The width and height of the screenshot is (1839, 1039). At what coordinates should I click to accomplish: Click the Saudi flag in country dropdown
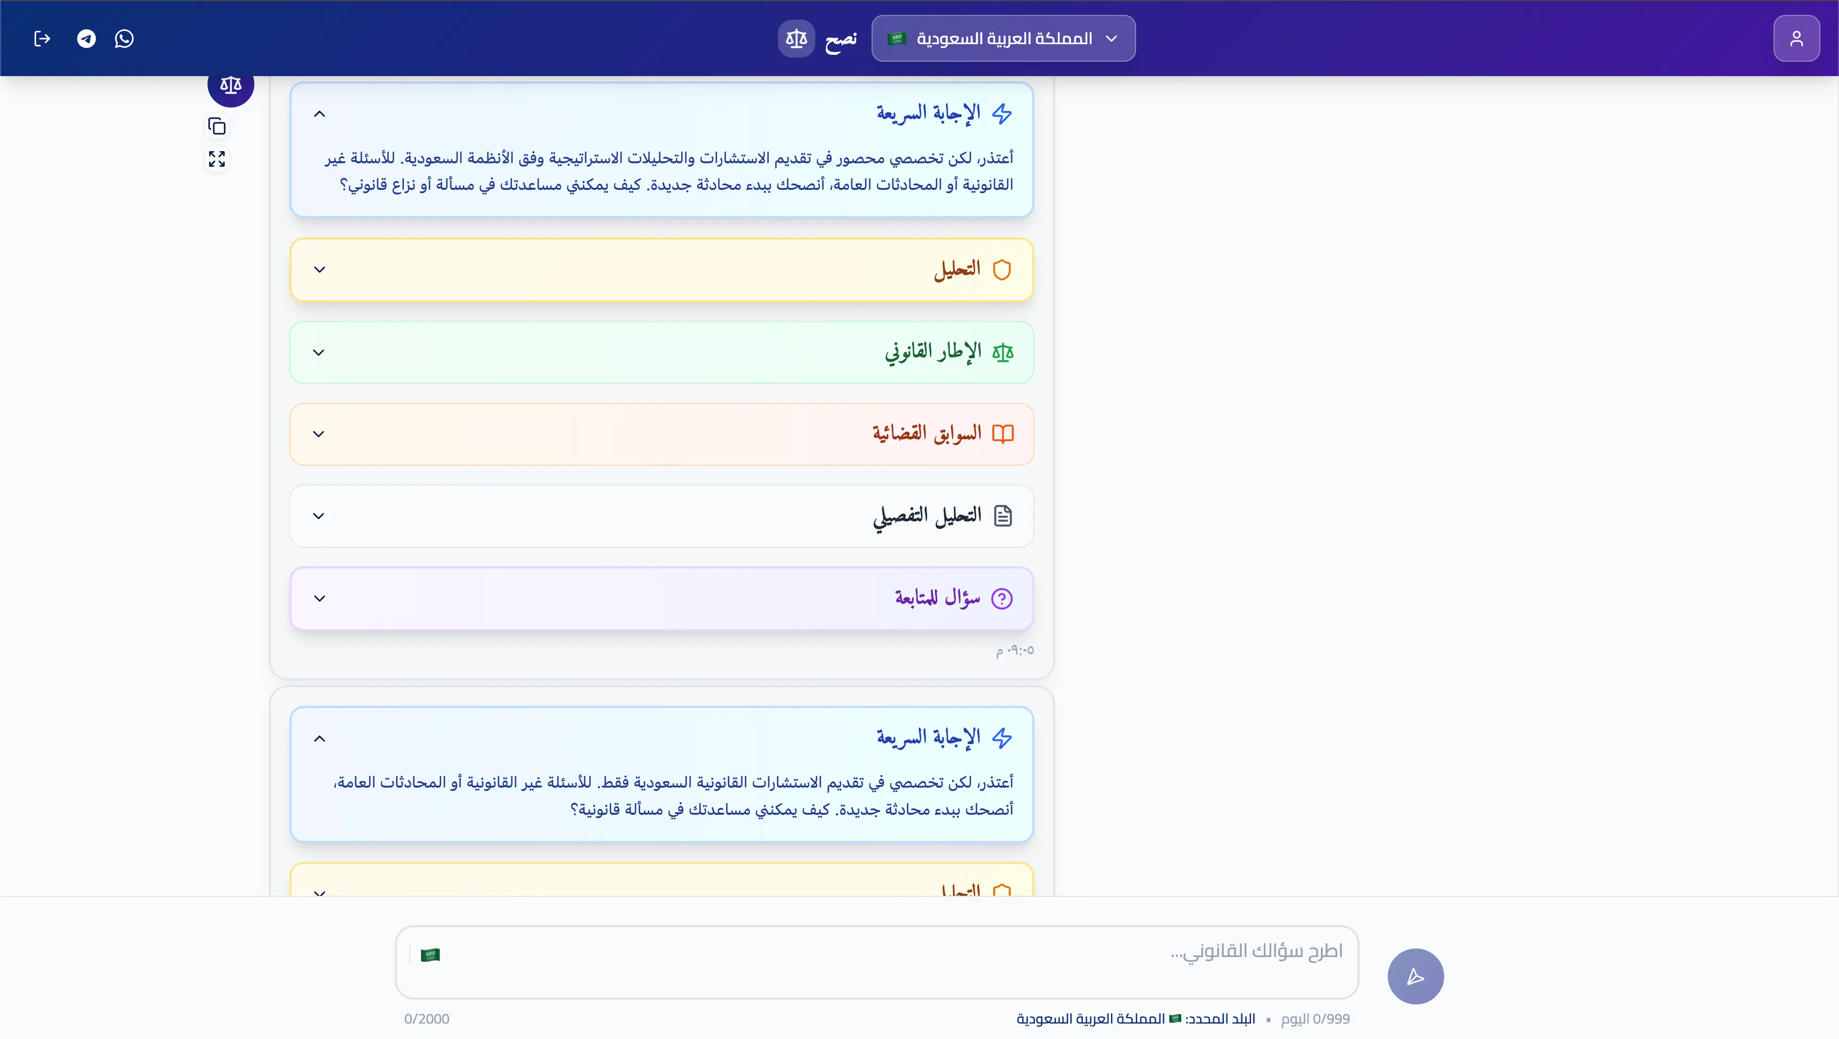[x=897, y=38]
